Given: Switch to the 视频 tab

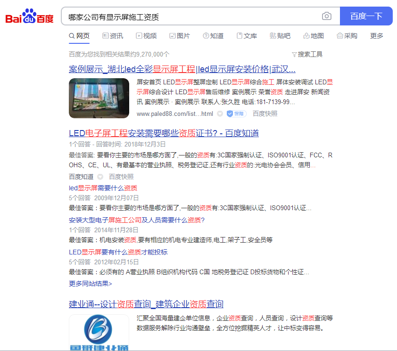Looking at the screenshot, I should (146, 36).
